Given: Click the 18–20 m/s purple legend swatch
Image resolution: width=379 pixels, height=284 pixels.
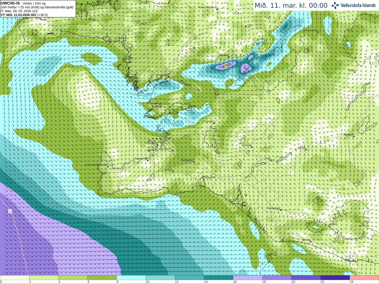Looking at the screenshot, I should point(277,278).
